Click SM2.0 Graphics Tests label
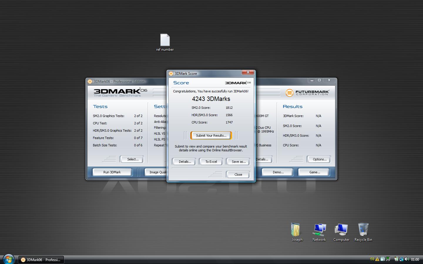The width and height of the screenshot is (423, 264). [109, 116]
